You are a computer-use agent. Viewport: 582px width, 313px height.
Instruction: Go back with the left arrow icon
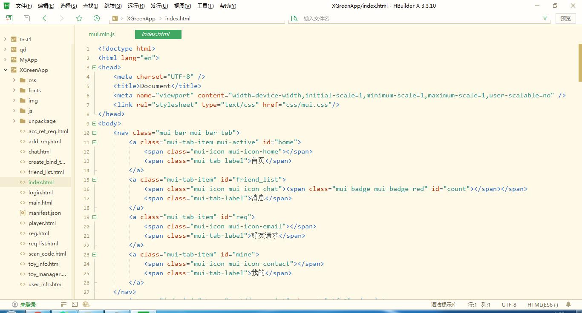click(44, 18)
